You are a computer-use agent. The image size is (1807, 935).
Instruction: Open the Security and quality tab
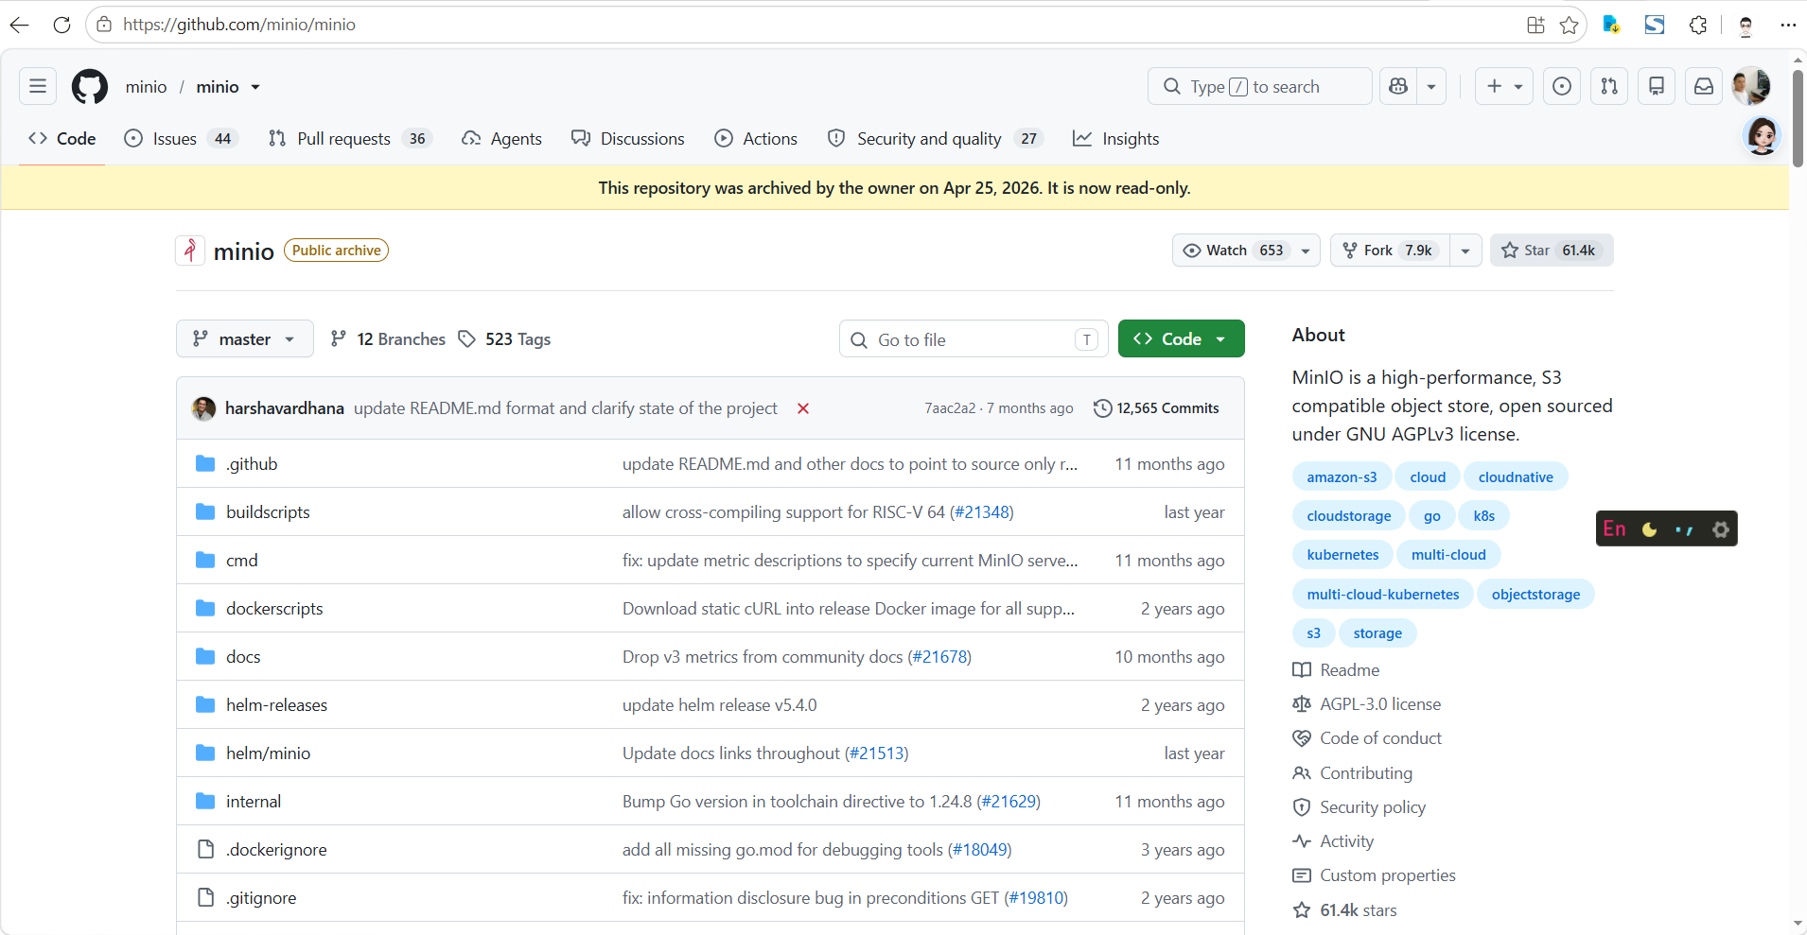935,139
